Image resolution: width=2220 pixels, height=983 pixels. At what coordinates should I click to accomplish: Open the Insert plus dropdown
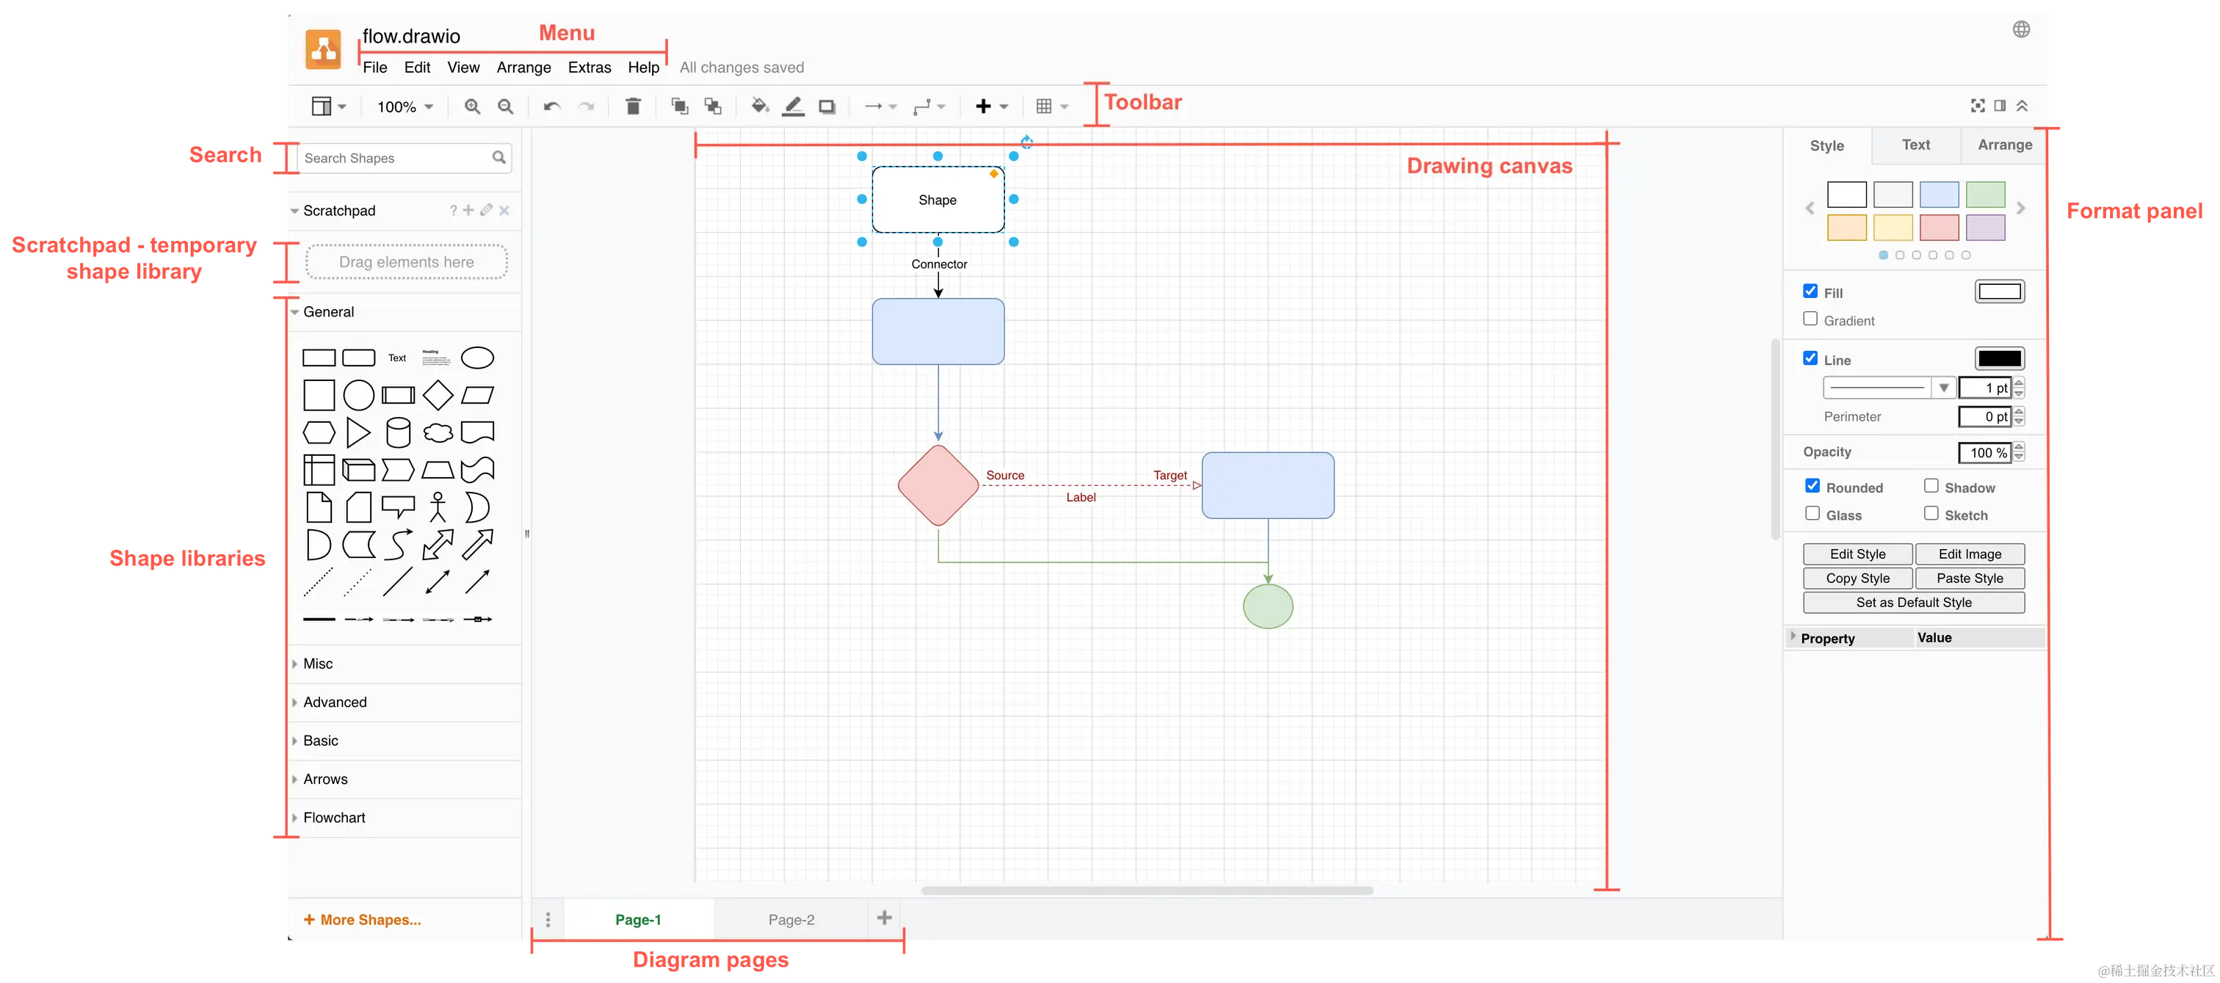tap(990, 107)
